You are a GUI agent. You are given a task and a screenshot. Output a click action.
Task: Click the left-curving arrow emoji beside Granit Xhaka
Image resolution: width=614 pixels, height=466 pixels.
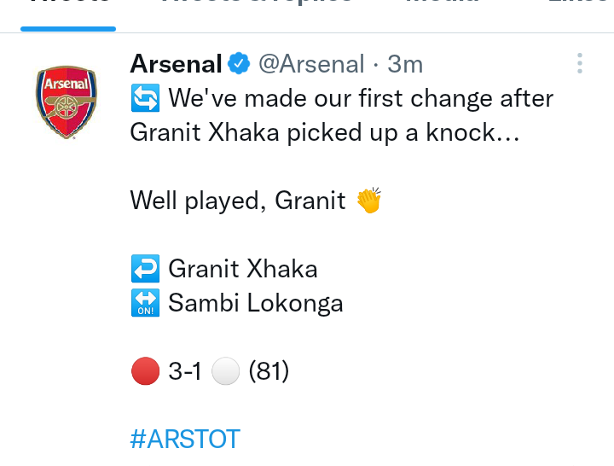pos(145,269)
